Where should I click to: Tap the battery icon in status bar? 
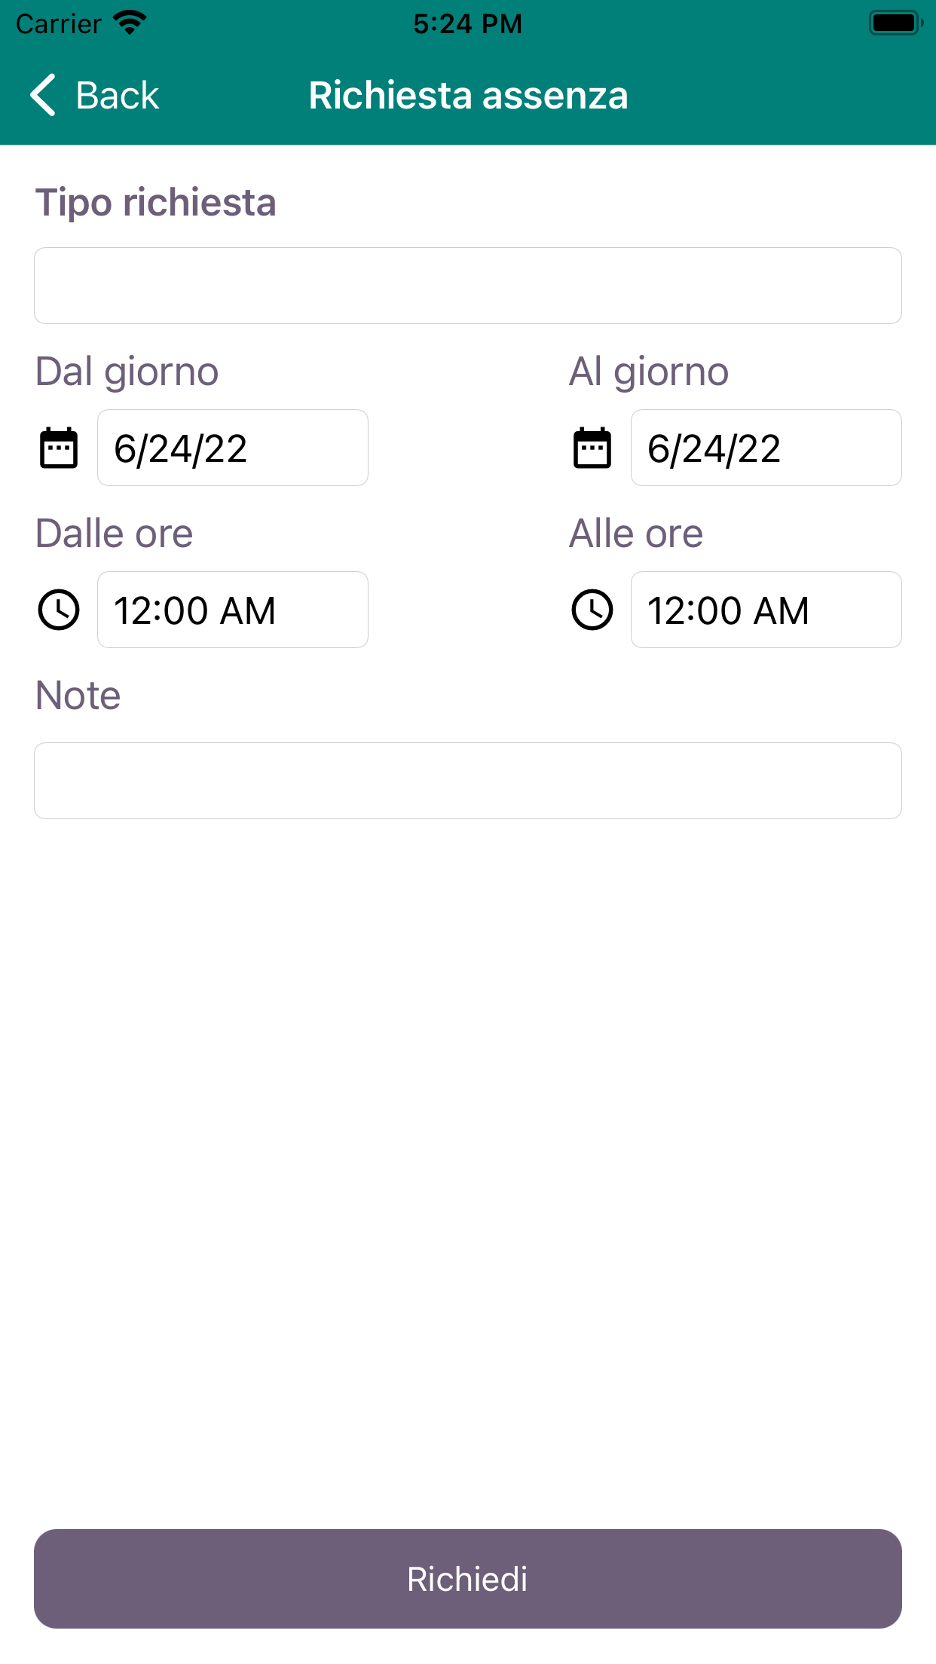(896, 23)
